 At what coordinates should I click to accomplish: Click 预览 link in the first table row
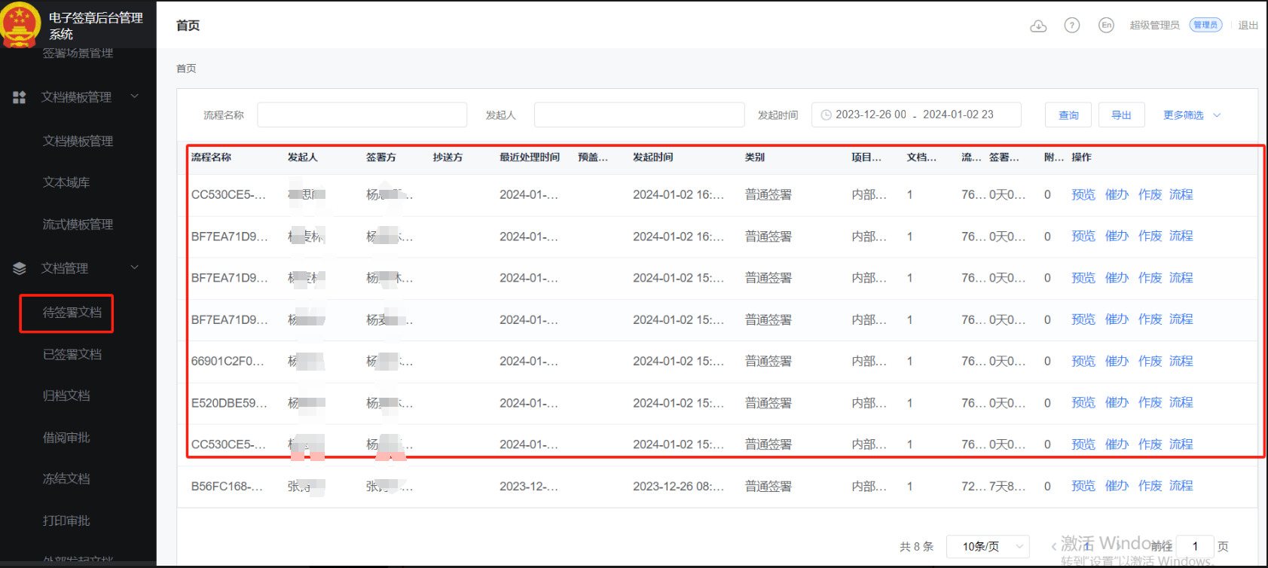[x=1083, y=194]
